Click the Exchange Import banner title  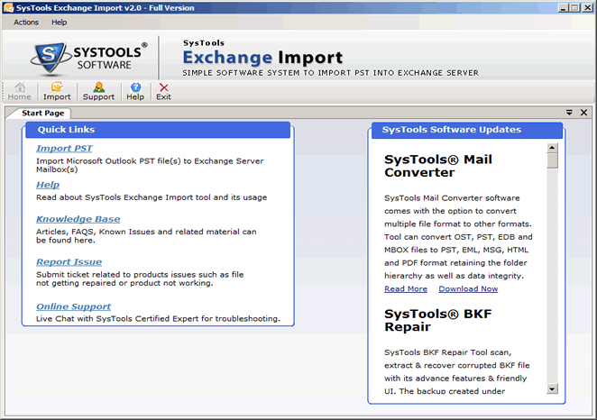click(x=262, y=58)
